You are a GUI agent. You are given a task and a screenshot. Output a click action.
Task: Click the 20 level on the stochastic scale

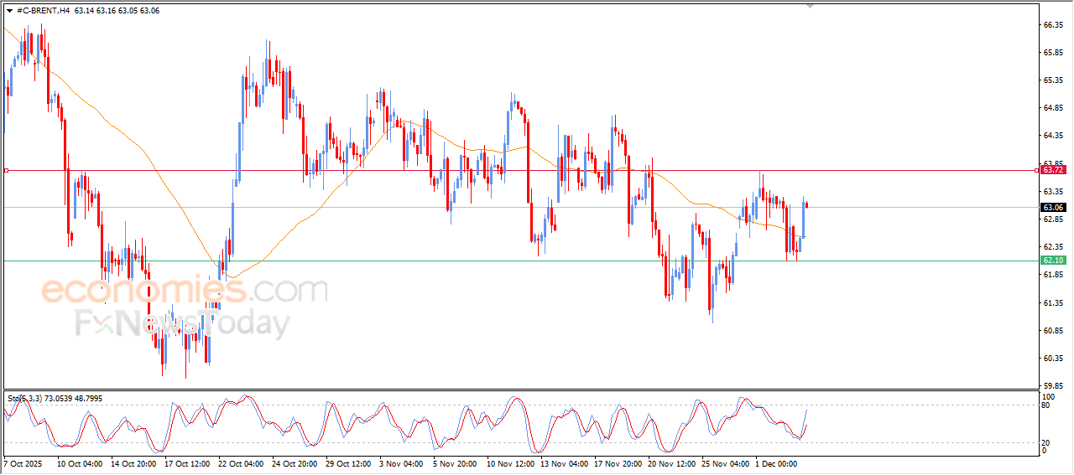click(x=1045, y=442)
